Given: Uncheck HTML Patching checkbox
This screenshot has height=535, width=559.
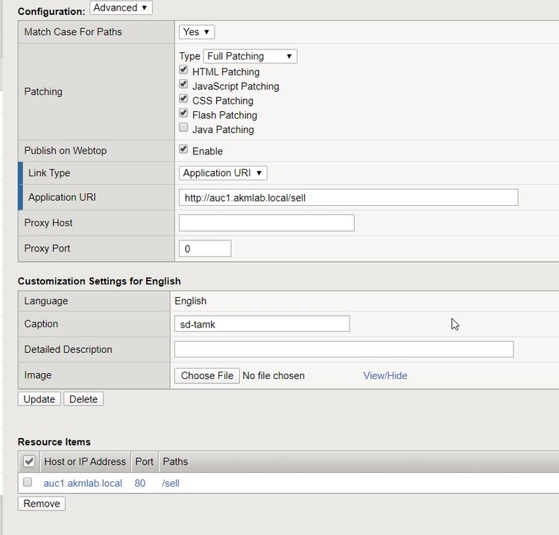Looking at the screenshot, I should click(x=184, y=71).
